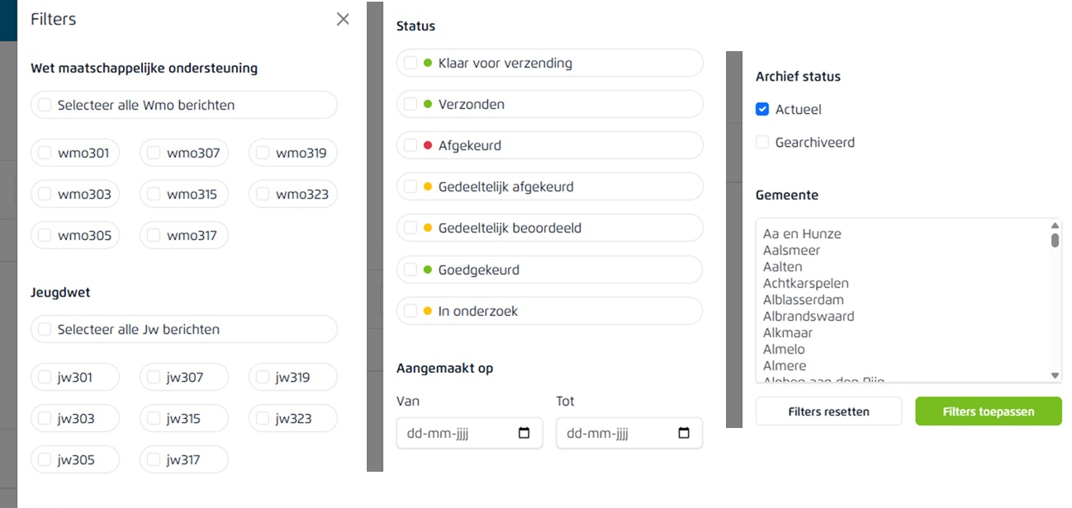Select Gedeeltelijk beoordeeld status filter

[410, 228]
